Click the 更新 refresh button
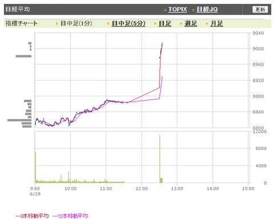 tap(260, 10)
